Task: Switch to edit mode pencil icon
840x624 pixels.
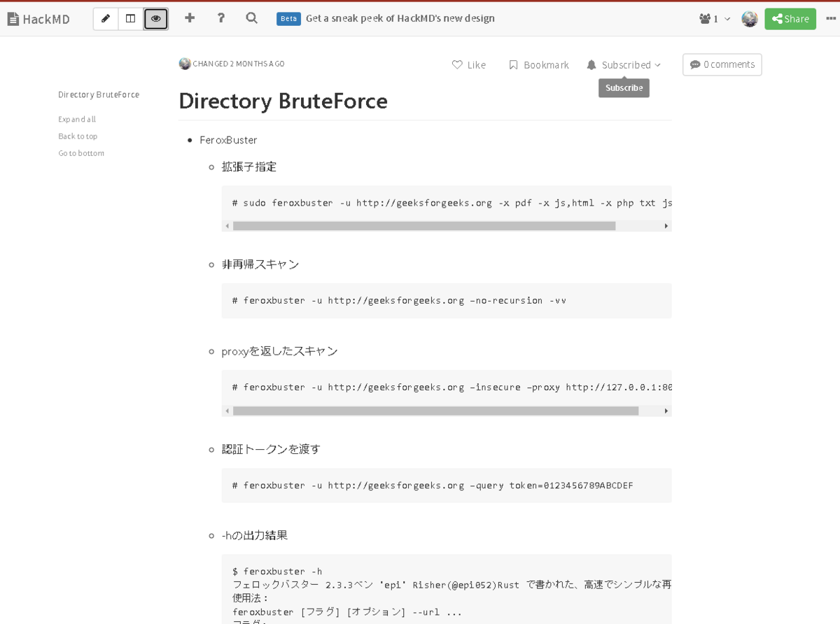Action: tap(106, 19)
